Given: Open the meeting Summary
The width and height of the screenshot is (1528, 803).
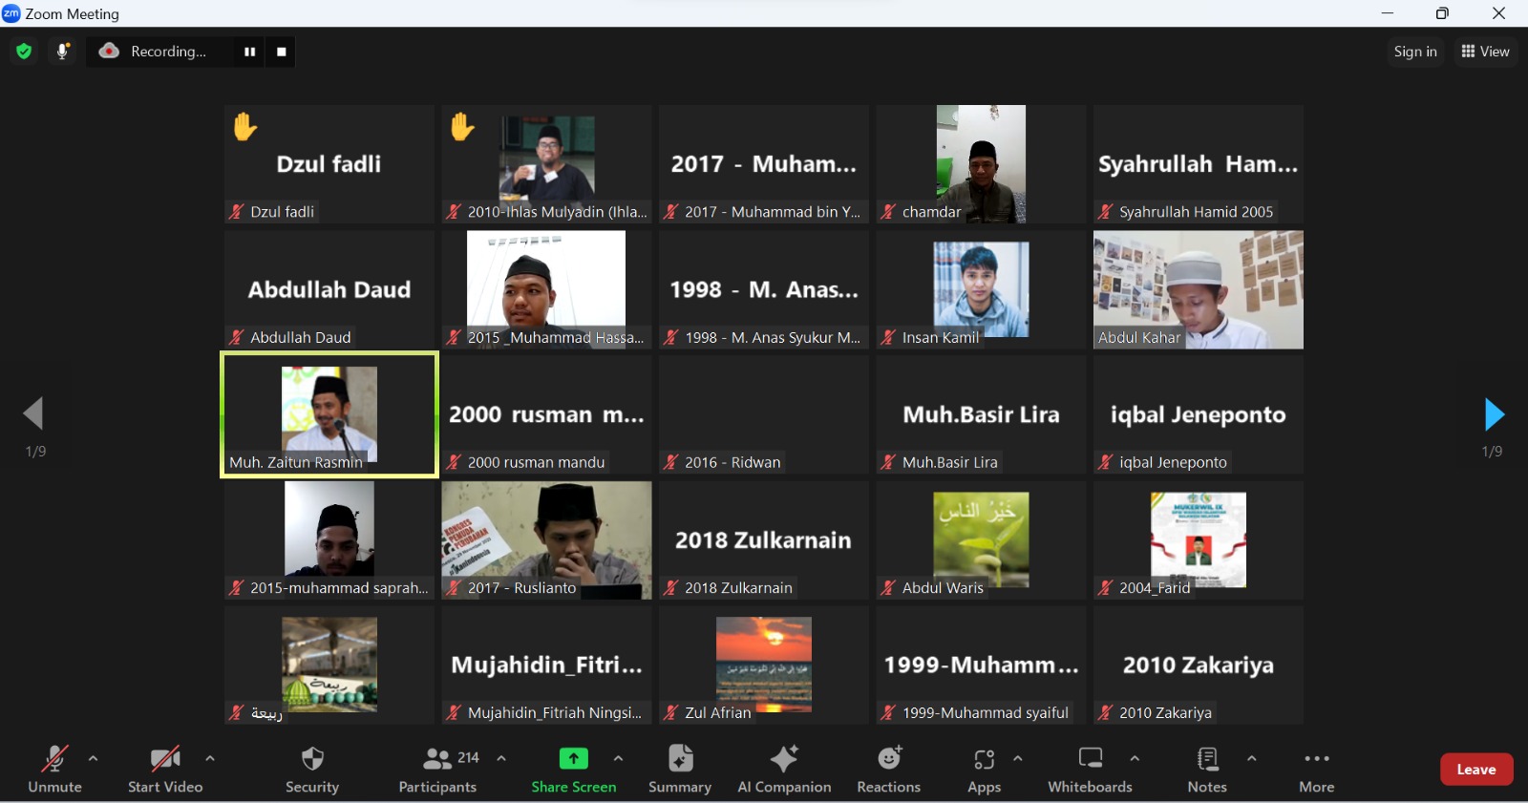Looking at the screenshot, I should pos(680,759).
